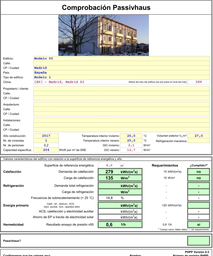Click the 'Requerimientos' column heading
Viewport: 213px width, 256px height.
pos(165,165)
